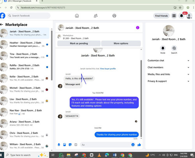Focus the Search Facebook field

coord(28,16)
